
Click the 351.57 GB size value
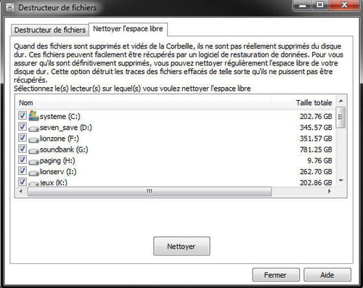316,139
